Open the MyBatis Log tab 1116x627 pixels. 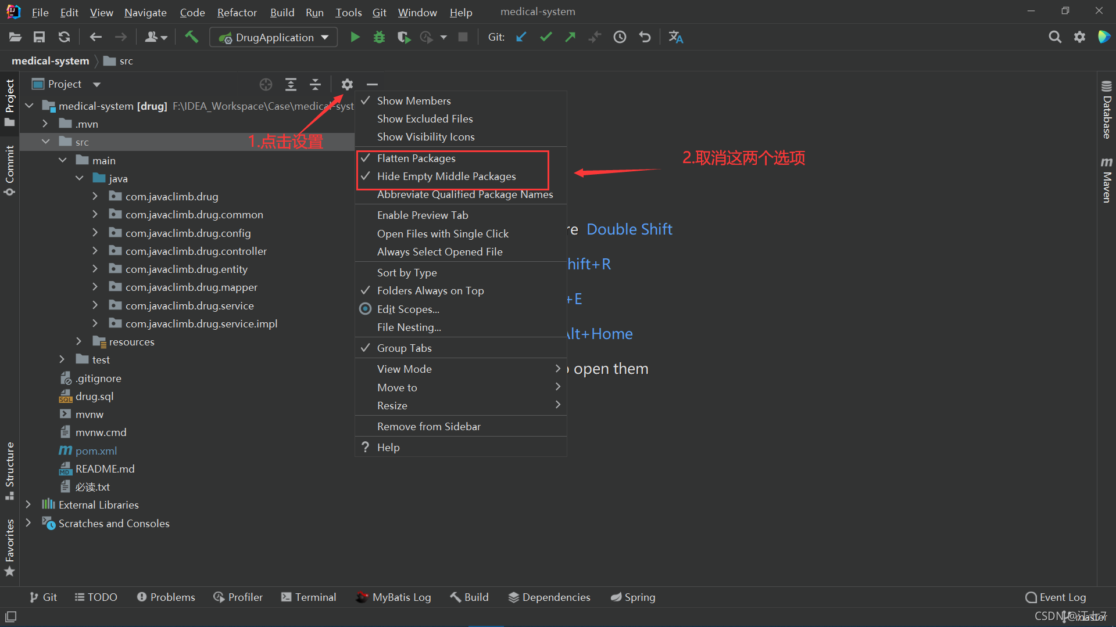[394, 597]
